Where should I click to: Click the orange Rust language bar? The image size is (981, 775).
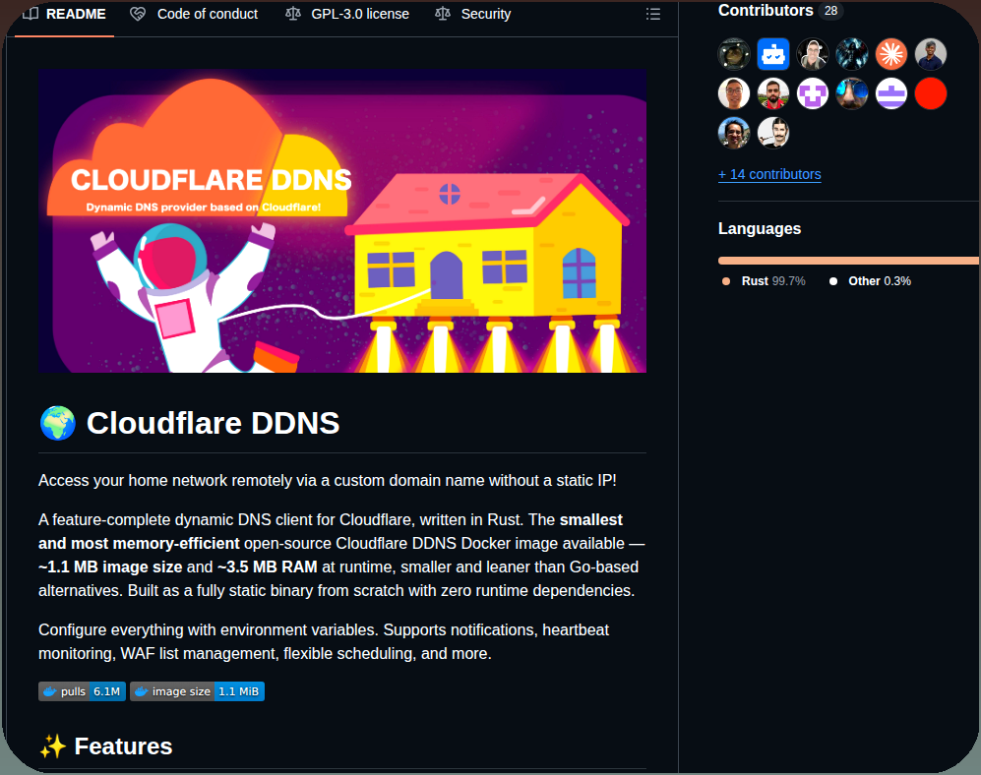[848, 261]
